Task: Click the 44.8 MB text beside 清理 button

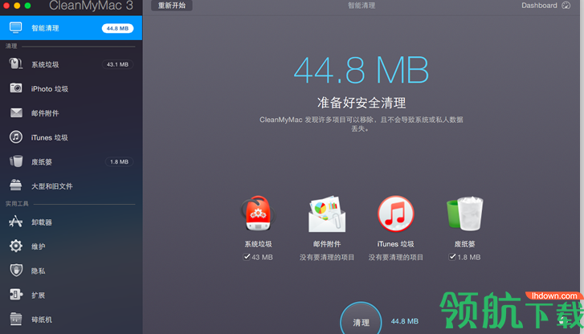Action: coord(405,321)
